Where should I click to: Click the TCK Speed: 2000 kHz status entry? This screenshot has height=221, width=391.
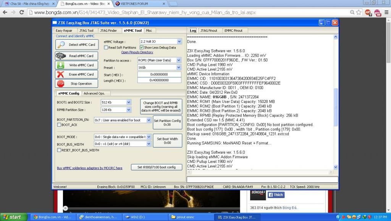coord(304,187)
